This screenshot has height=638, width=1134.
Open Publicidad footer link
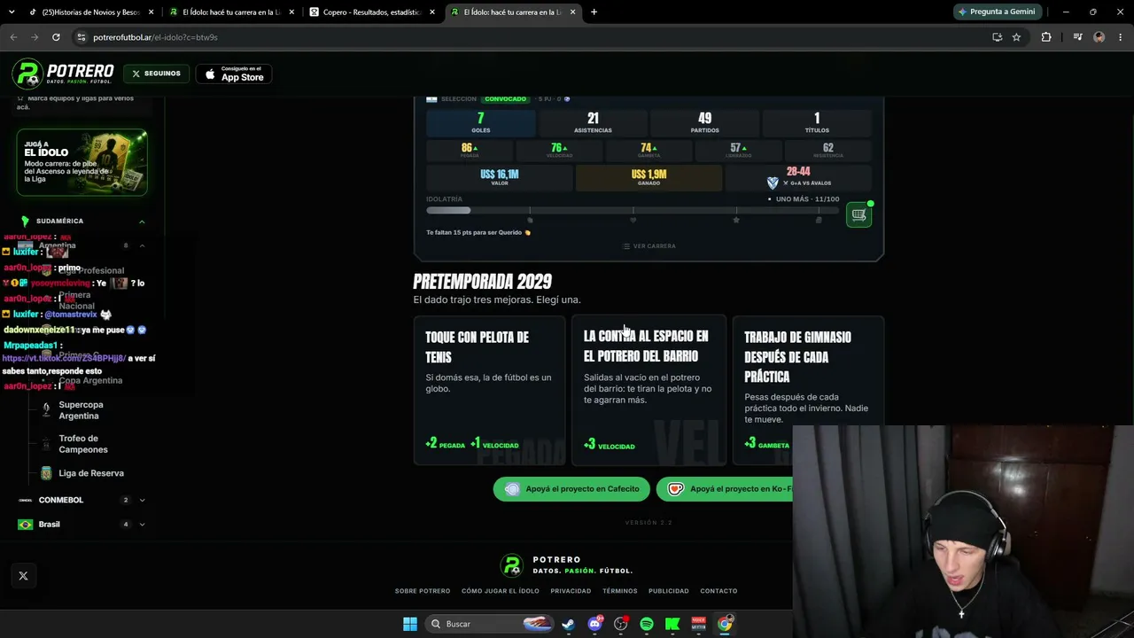pos(669,591)
